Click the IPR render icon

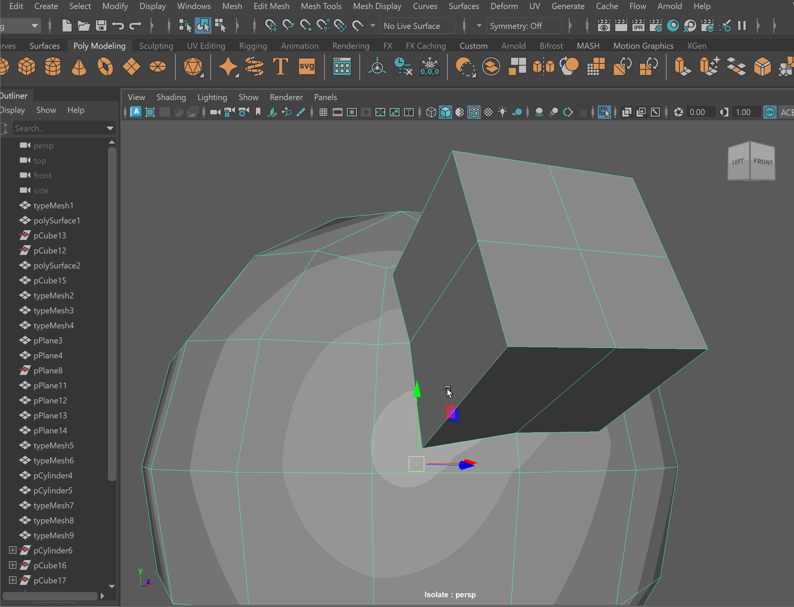tap(638, 26)
